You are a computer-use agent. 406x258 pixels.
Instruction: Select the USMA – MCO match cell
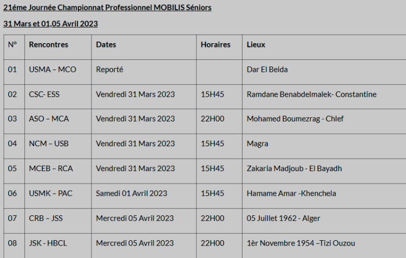click(x=53, y=70)
